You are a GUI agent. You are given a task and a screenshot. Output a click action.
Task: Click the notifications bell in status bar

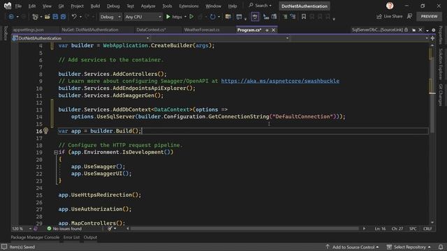[x=441, y=247]
